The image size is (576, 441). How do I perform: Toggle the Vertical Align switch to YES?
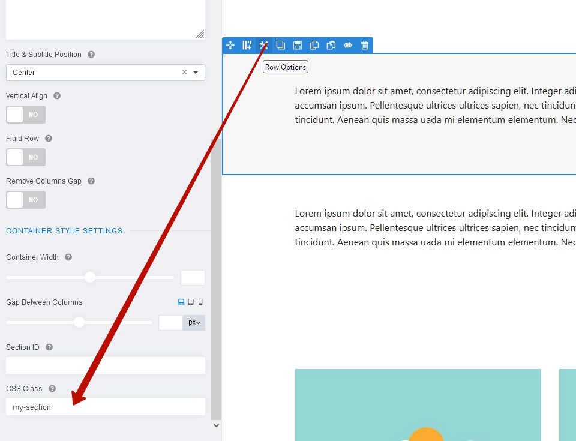(26, 114)
